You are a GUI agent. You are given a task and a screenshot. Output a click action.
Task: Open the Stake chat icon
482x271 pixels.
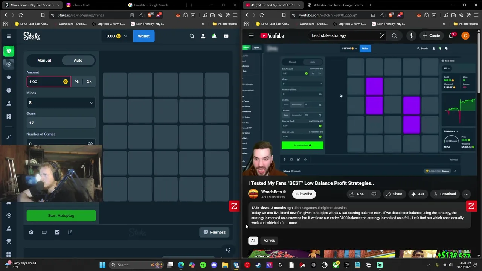click(x=226, y=36)
